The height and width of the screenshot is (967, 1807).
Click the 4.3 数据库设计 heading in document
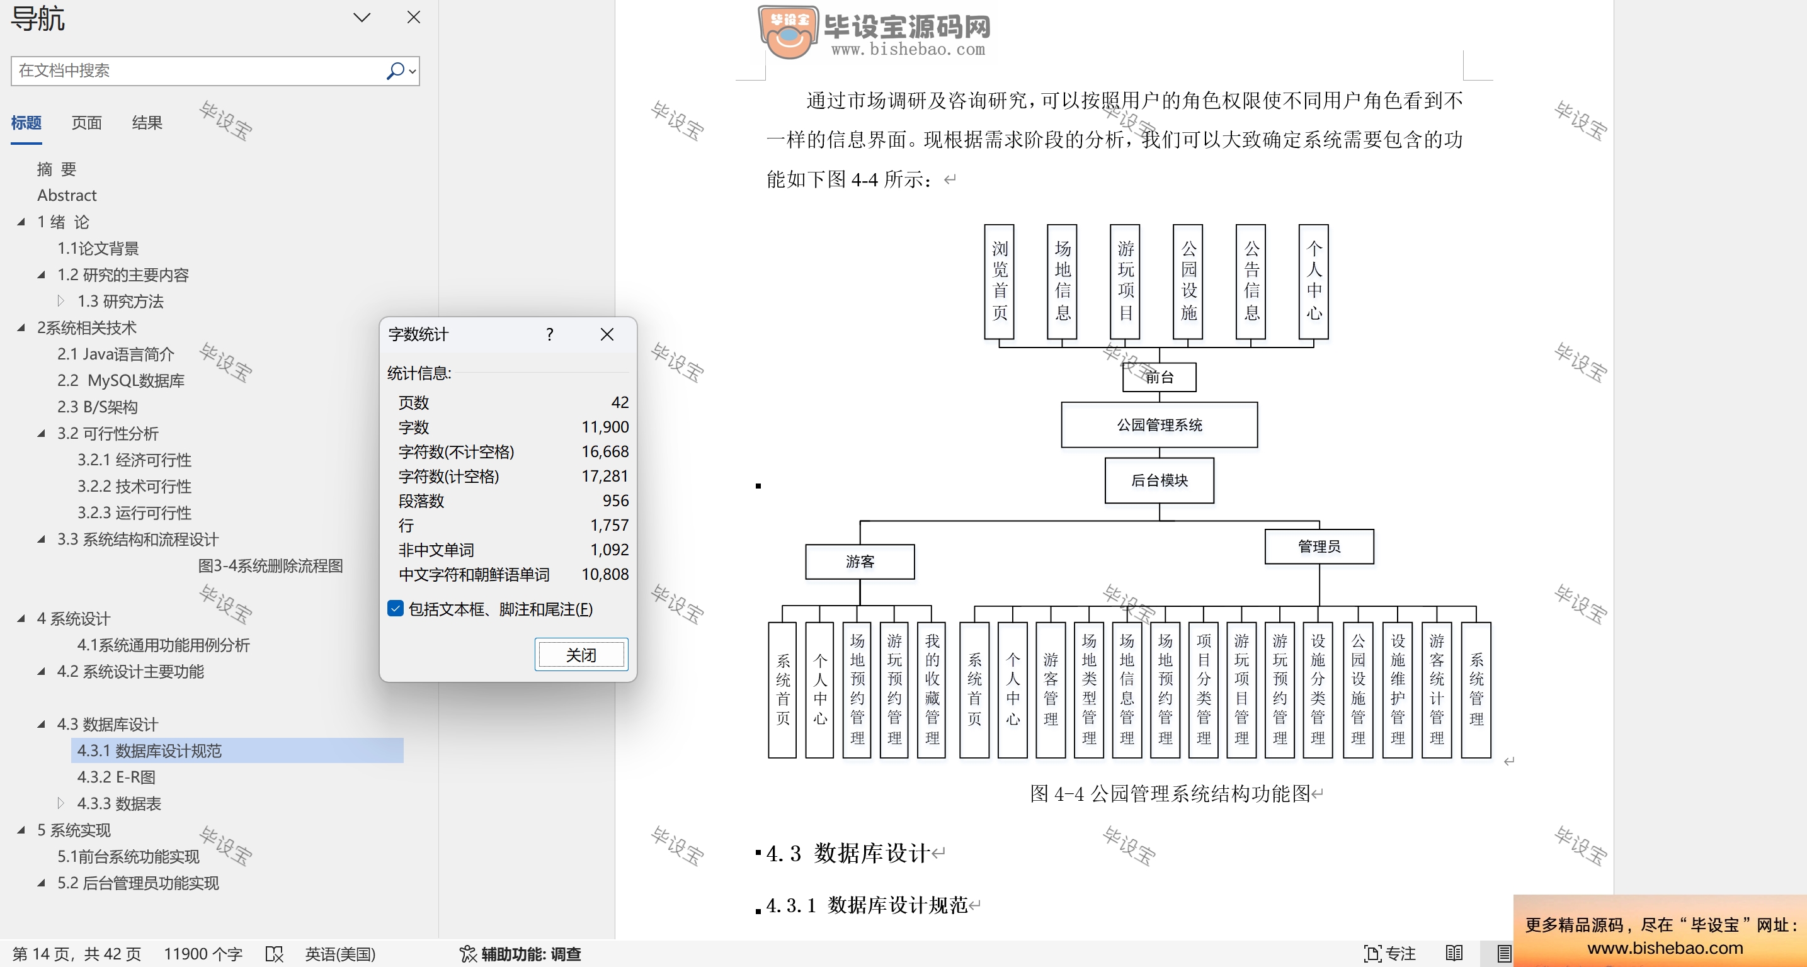pos(848,852)
